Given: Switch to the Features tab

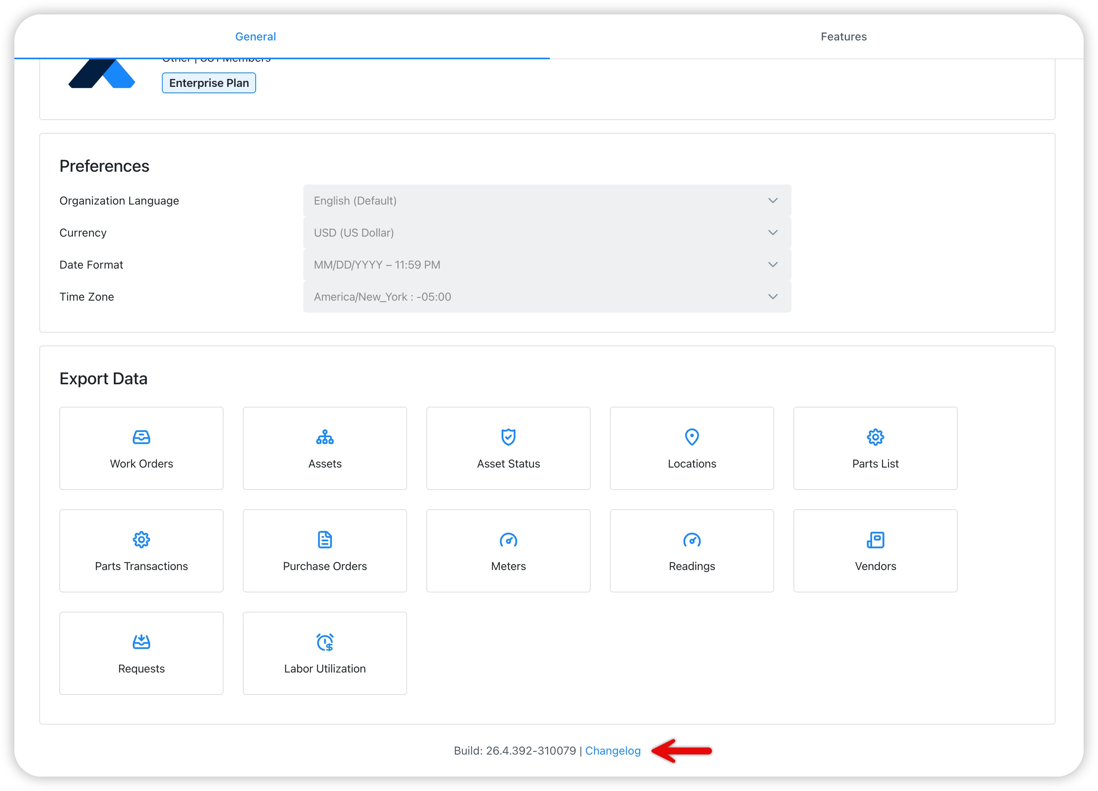Looking at the screenshot, I should [844, 37].
